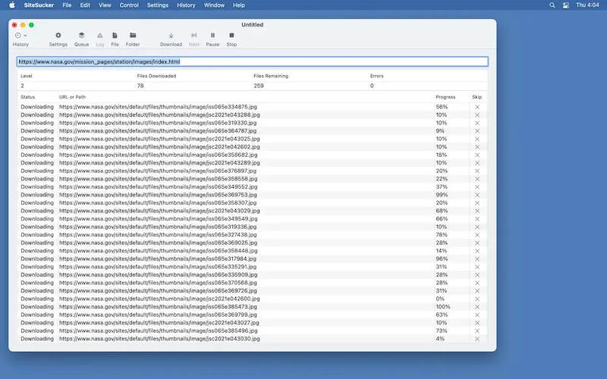The height and width of the screenshot is (379, 607).
Task: Pause the current downloads
Action: [x=212, y=39]
